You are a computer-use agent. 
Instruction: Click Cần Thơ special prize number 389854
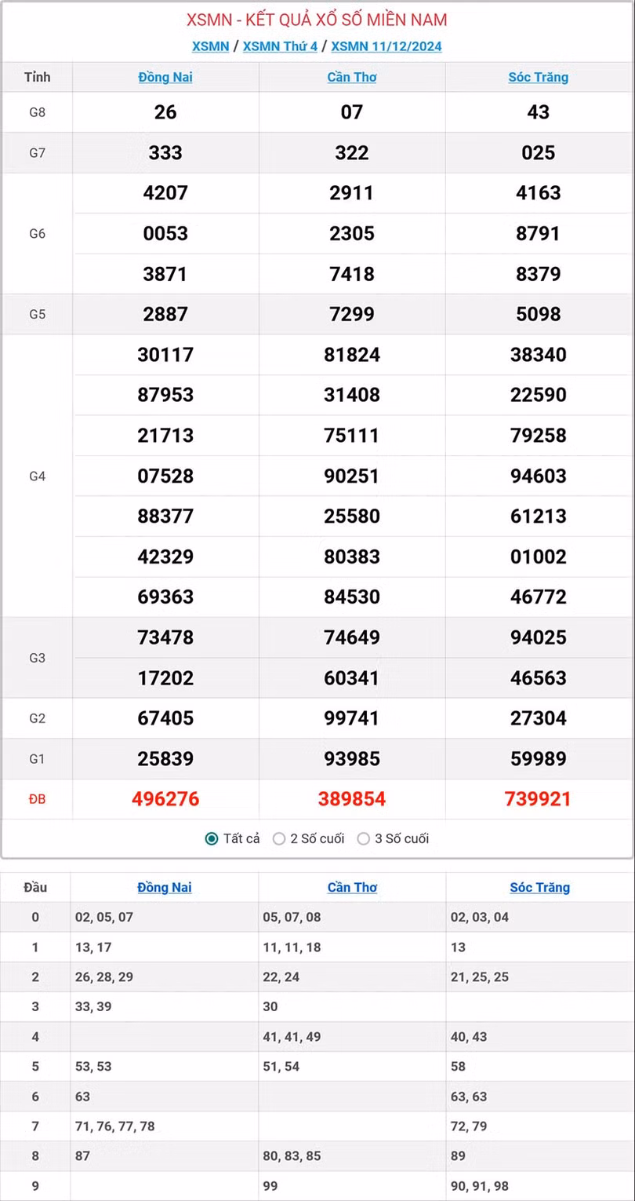[x=352, y=799]
